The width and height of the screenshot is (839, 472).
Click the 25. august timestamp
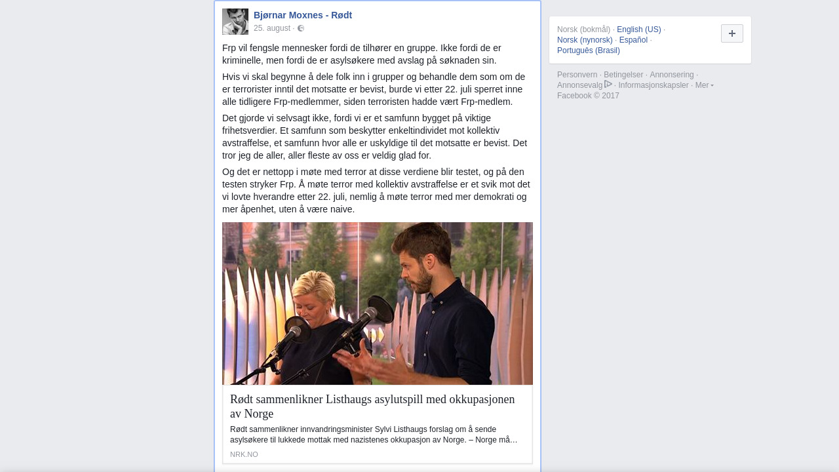tap(272, 28)
